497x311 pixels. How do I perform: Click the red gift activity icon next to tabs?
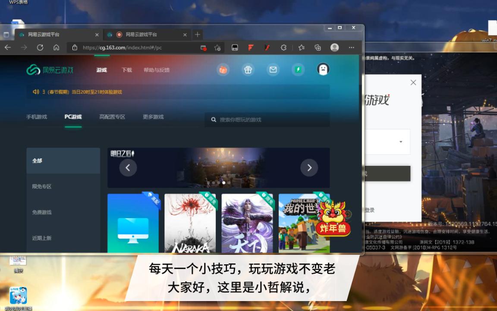tap(223, 69)
